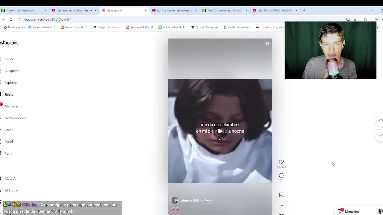The width and height of the screenshot is (383, 215).
Task: Open Explorar in Instagram sidebar
Action: (x=10, y=83)
